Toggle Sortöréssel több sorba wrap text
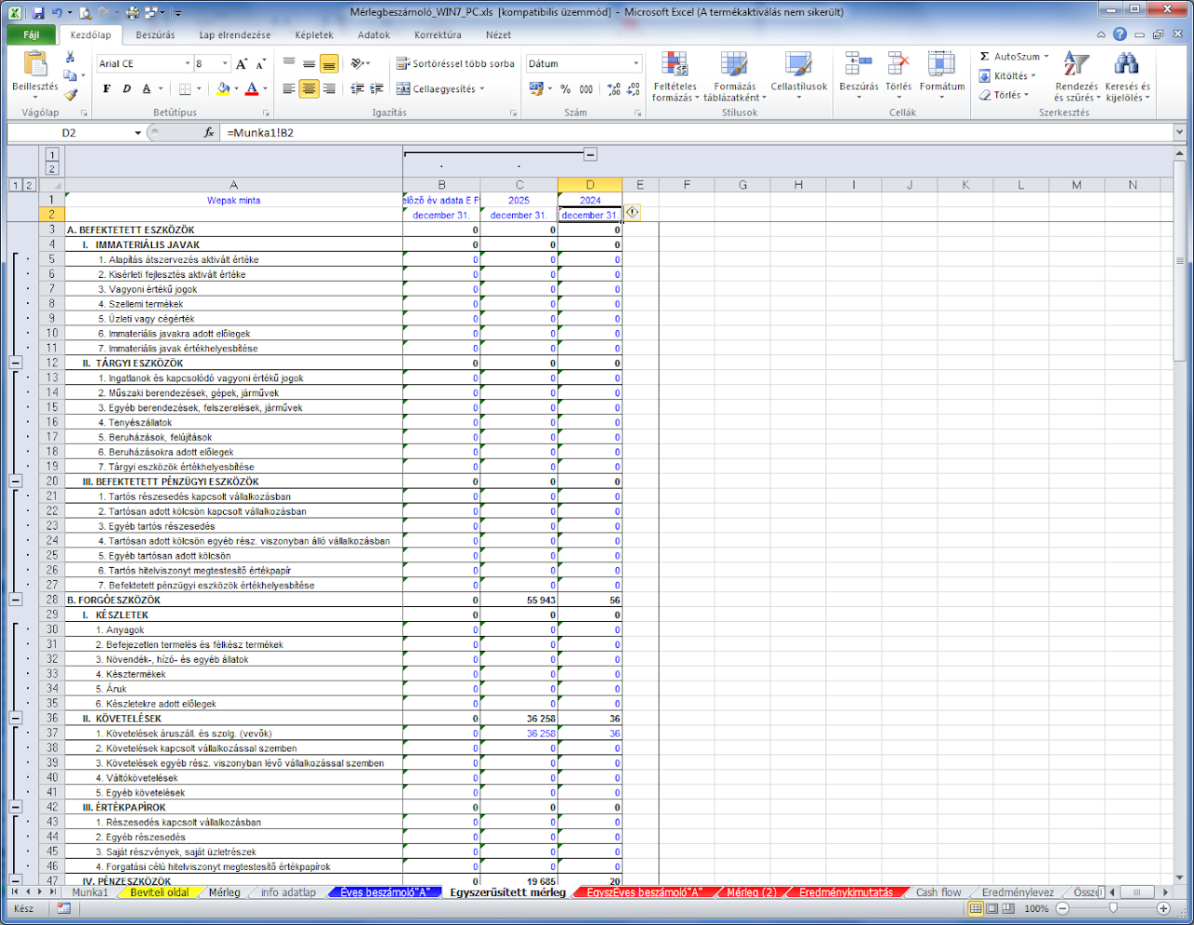Viewport: 1194px width, 925px height. click(455, 63)
